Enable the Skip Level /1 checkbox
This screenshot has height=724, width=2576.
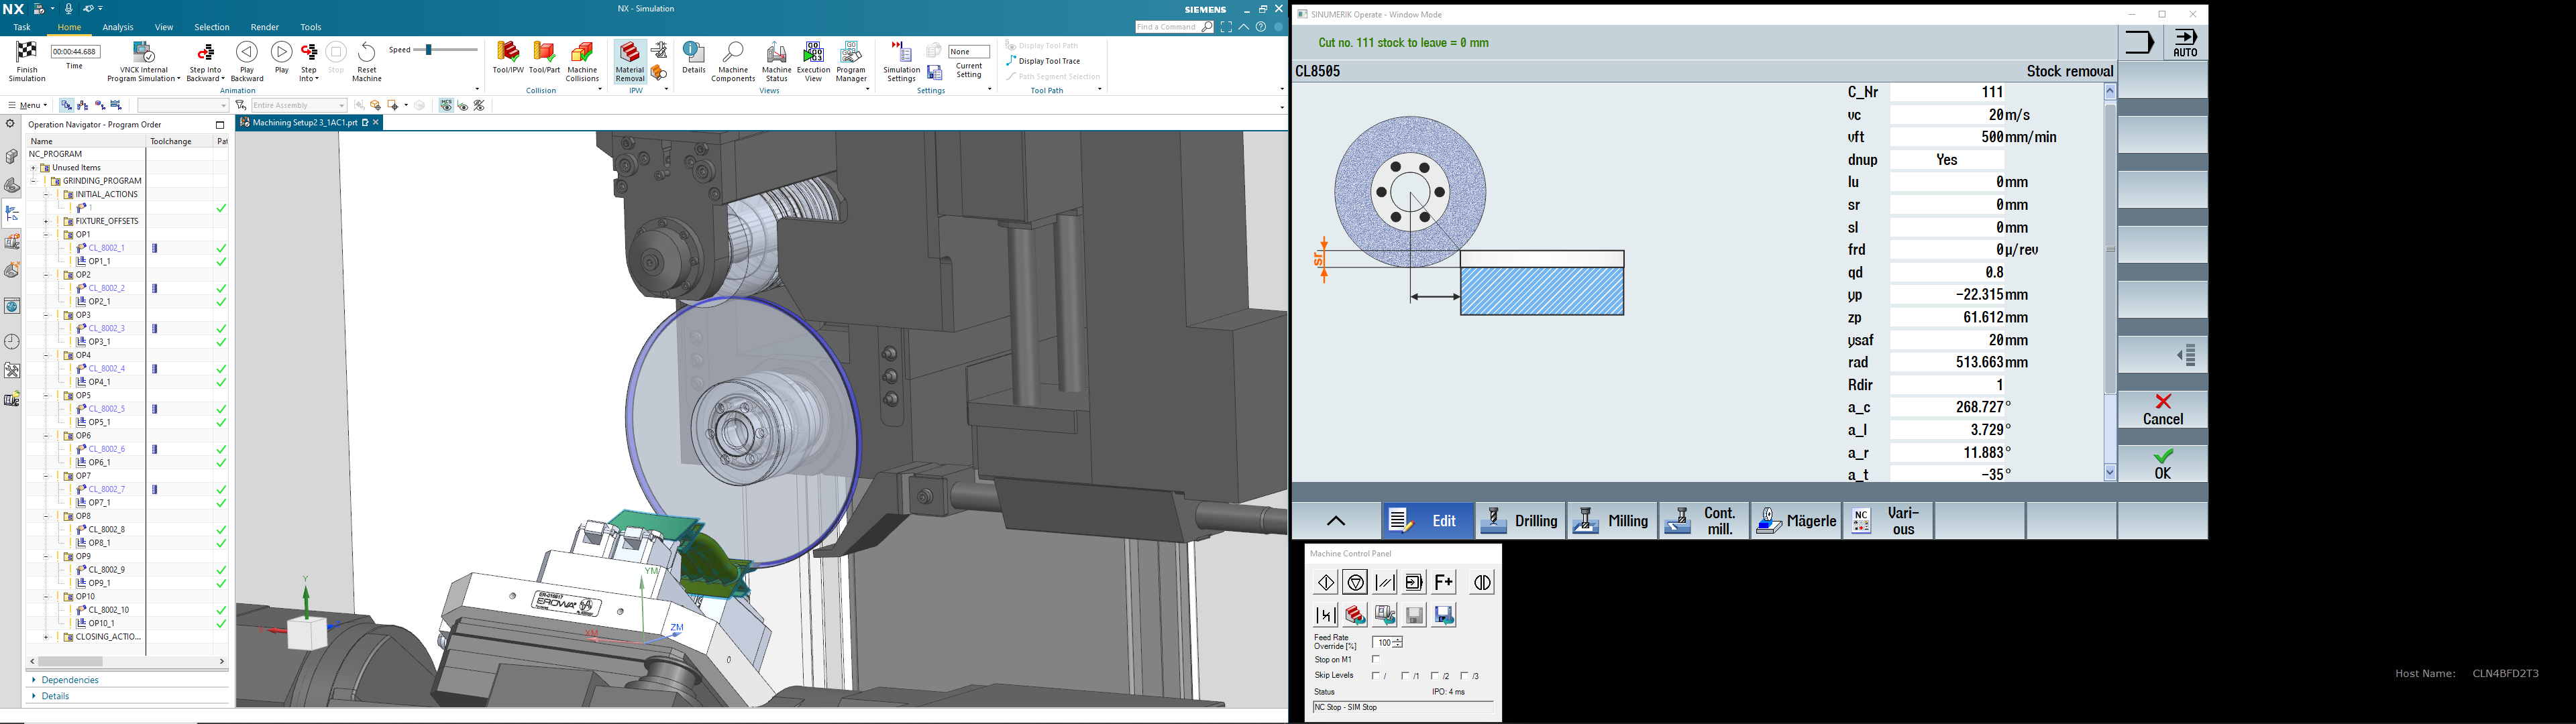1406,676
